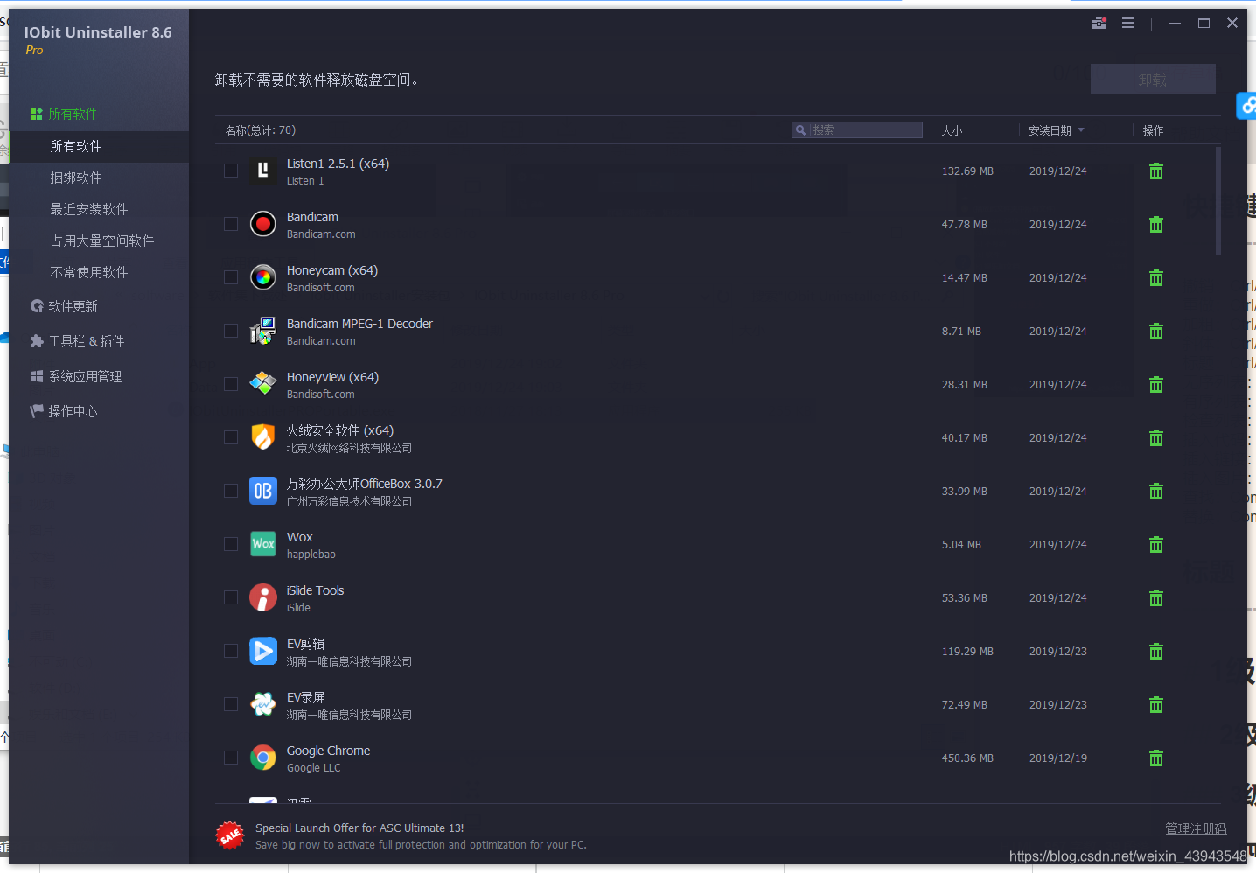
Task: Open 管理注册码 link
Action: [x=1196, y=828]
